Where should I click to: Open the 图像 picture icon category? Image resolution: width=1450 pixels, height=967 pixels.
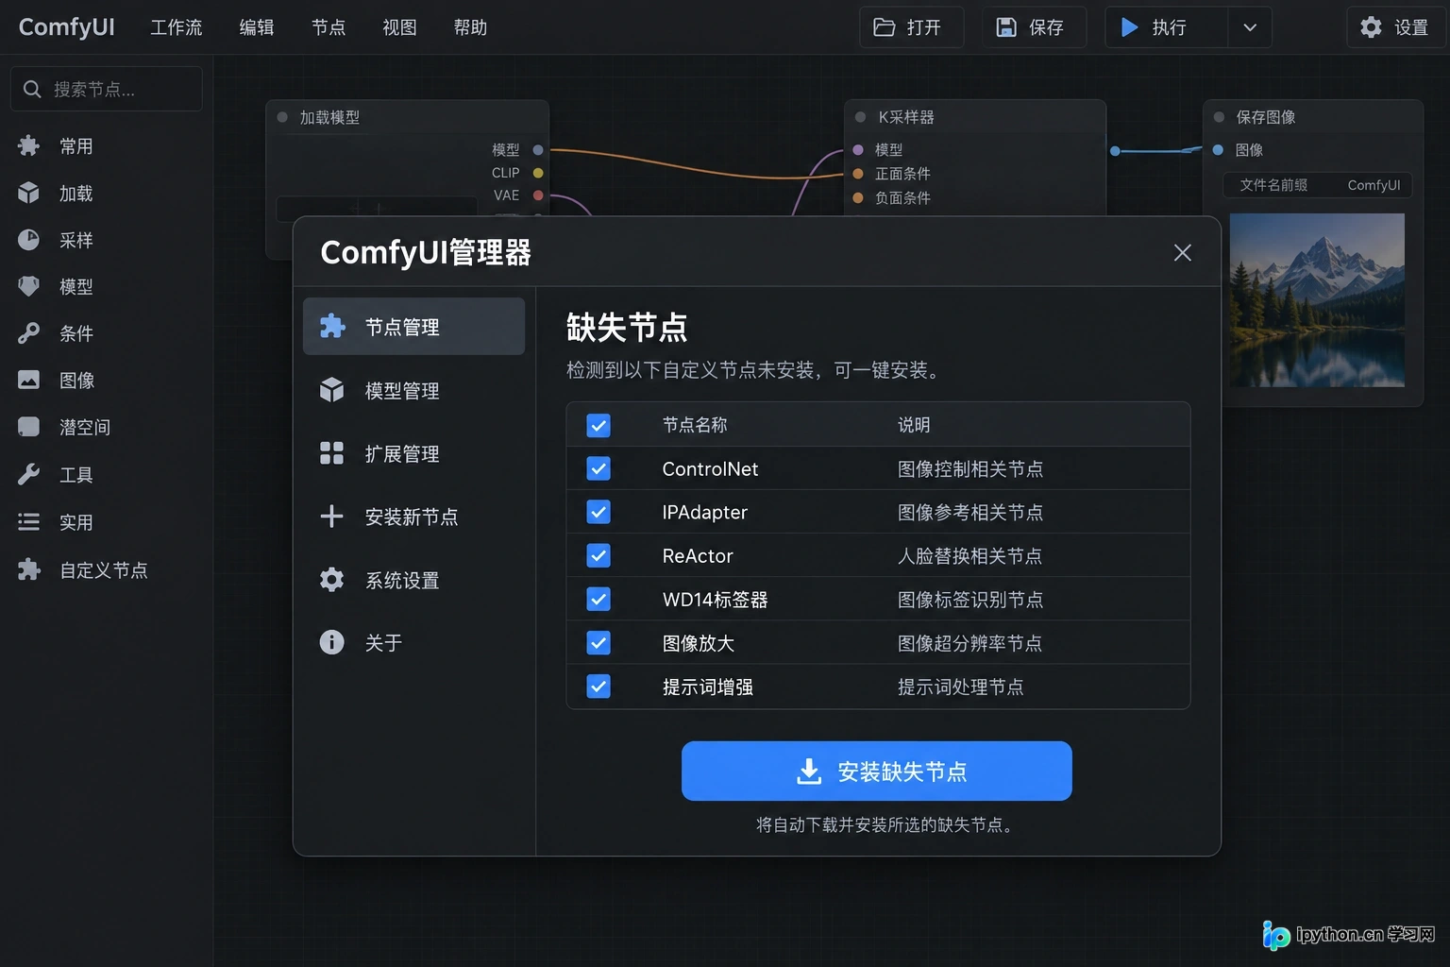(x=29, y=380)
